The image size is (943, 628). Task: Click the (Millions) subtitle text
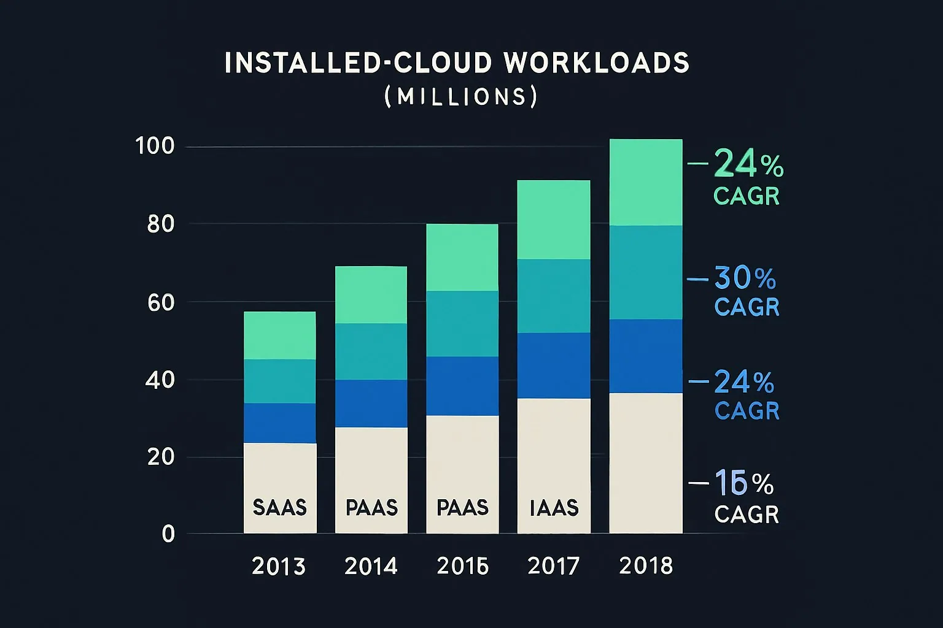click(x=461, y=97)
